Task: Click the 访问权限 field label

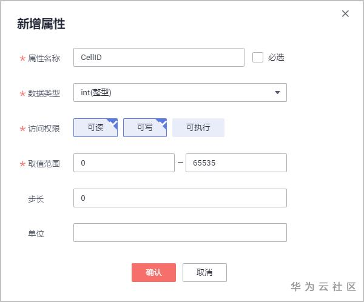Action: pos(44,129)
